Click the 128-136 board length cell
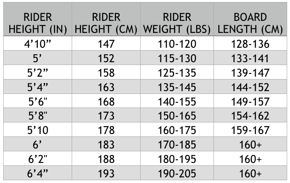The width and height of the screenshot is (290, 183). click(250, 43)
